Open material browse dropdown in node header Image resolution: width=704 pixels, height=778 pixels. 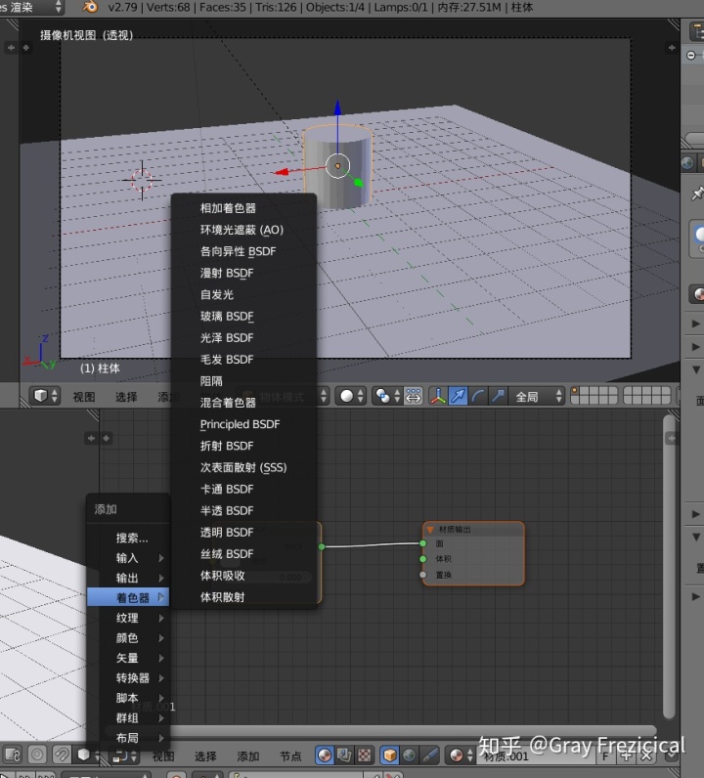[x=461, y=756]
